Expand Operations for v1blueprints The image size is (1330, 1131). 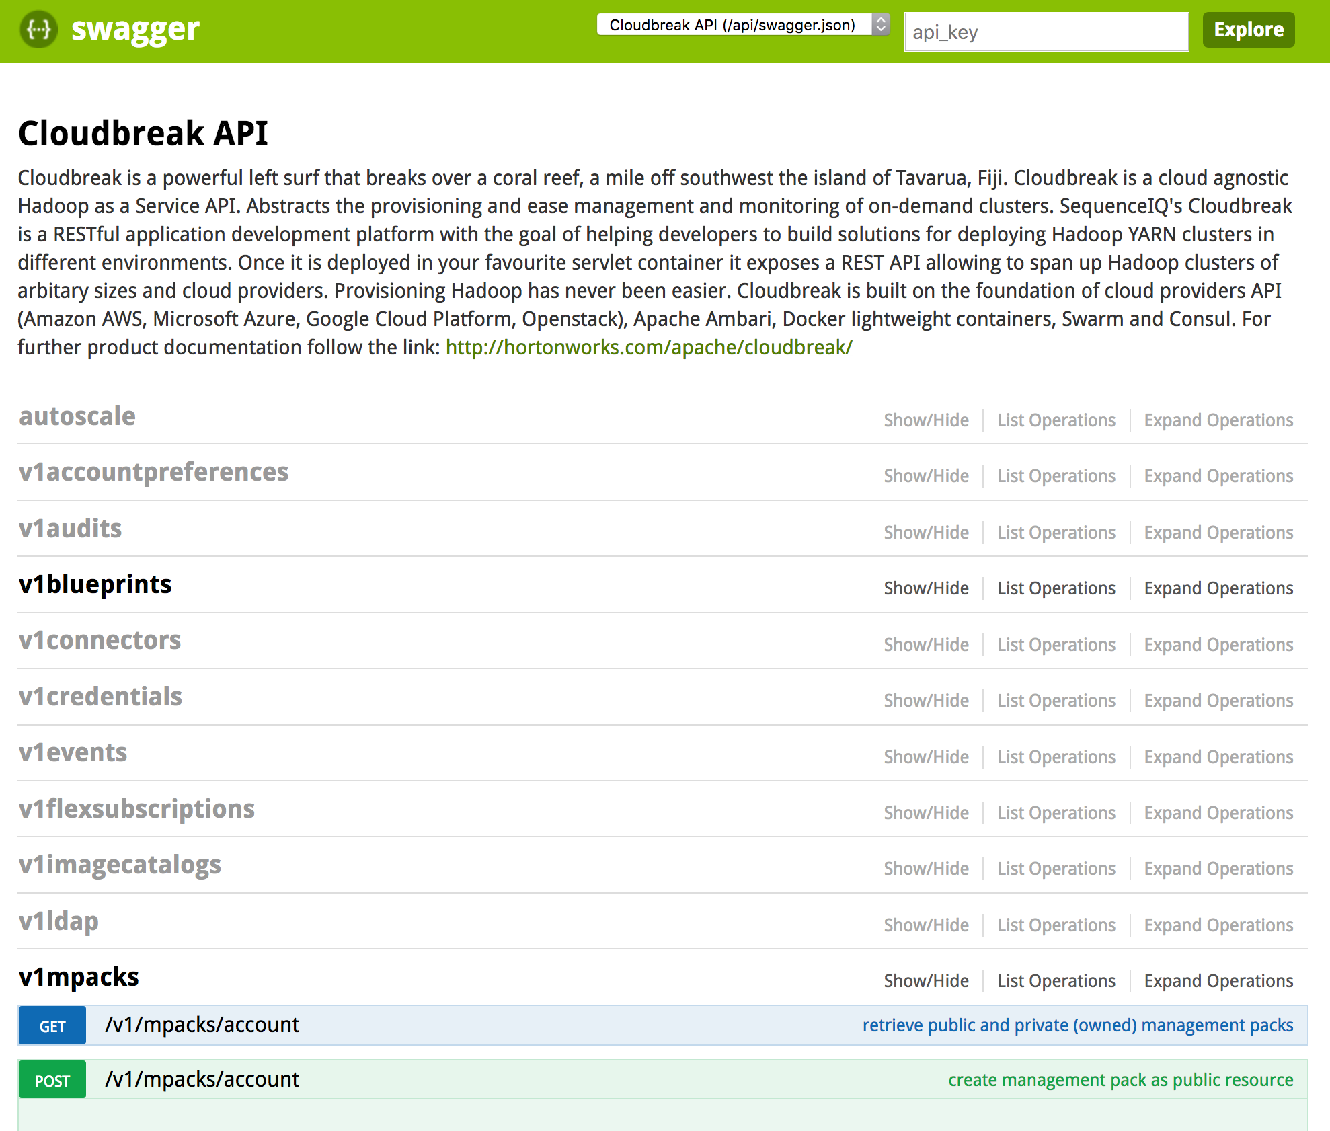click(1218, 588)
